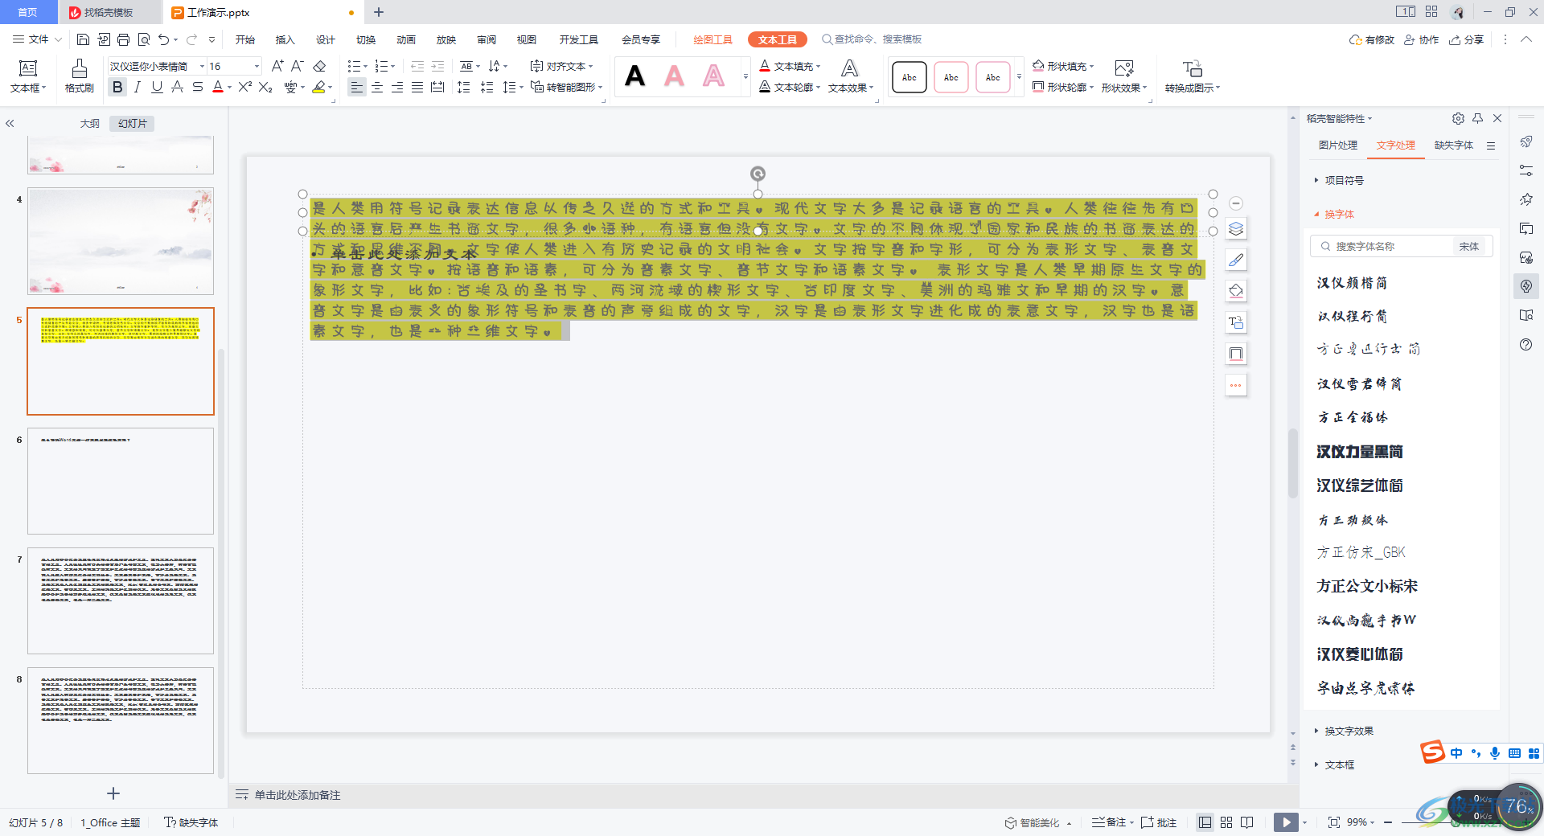The width and height of the screenshot is (1544, 836).
Task: Switch to reading view icon
Action: coord(1247,822)
